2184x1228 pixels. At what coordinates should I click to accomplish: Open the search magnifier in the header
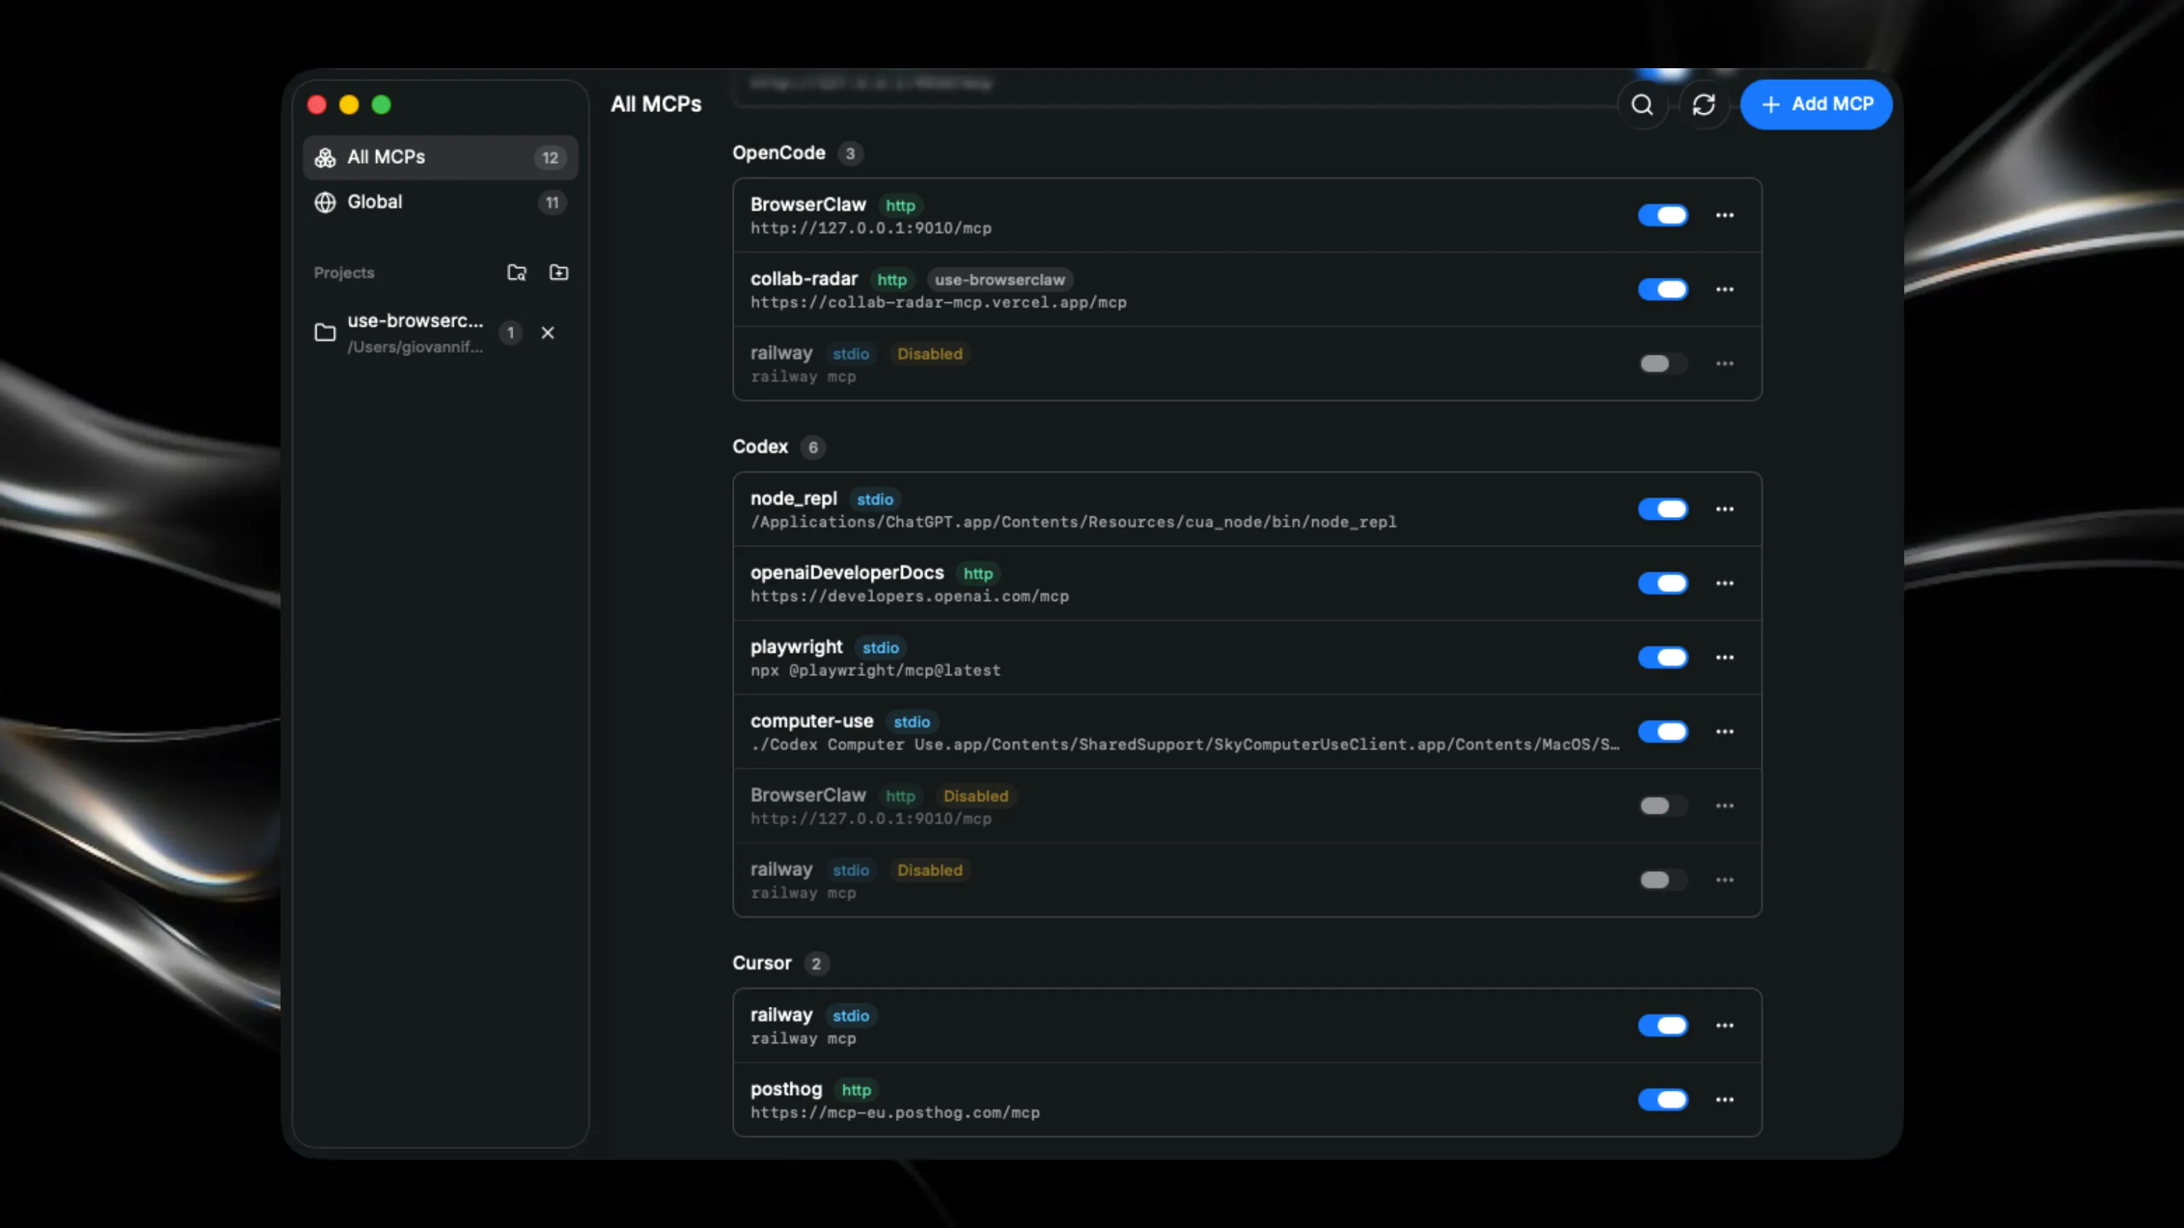pos(1642,104)
